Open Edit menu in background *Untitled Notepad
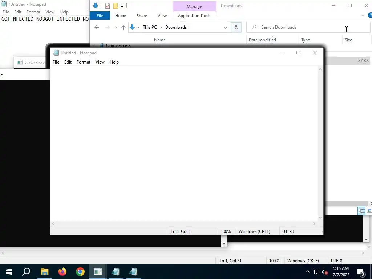The height and width of the screenshot is (279, 372). point(18,12)
